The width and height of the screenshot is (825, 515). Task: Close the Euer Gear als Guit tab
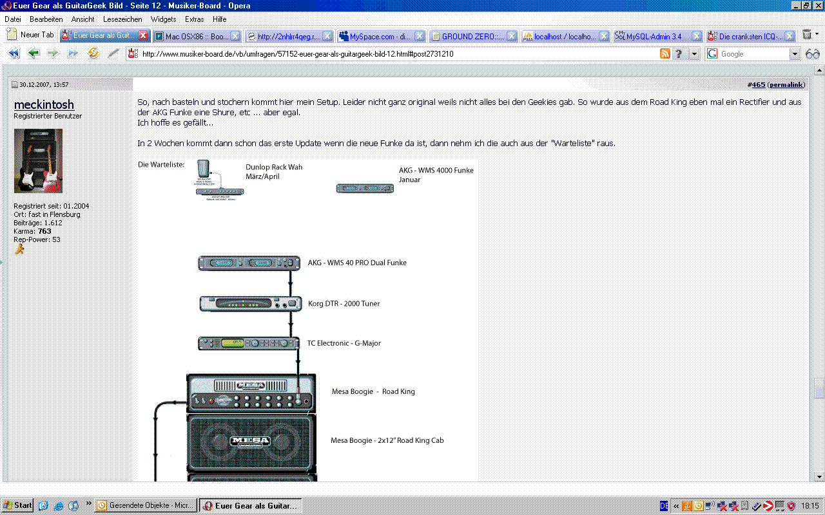point(143,36)
